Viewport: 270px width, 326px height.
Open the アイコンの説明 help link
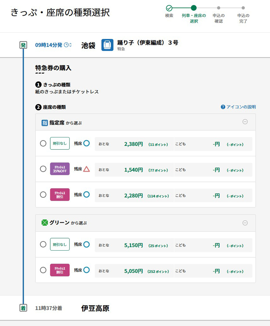click(241, 107)
